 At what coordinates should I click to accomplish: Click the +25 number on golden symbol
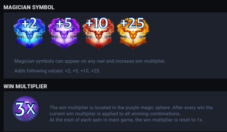tap(132, 23)
